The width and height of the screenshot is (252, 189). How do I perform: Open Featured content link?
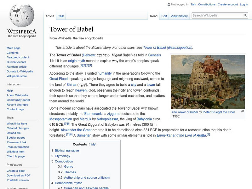point(18,57)
